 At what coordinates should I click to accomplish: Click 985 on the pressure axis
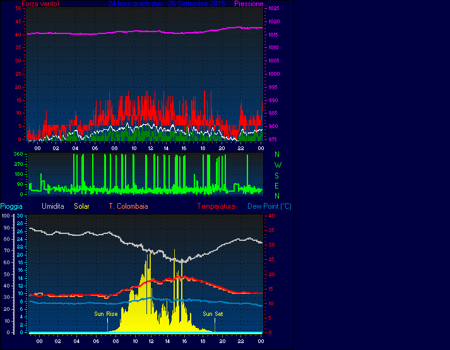pyautogui.click(x=273, y=114)
